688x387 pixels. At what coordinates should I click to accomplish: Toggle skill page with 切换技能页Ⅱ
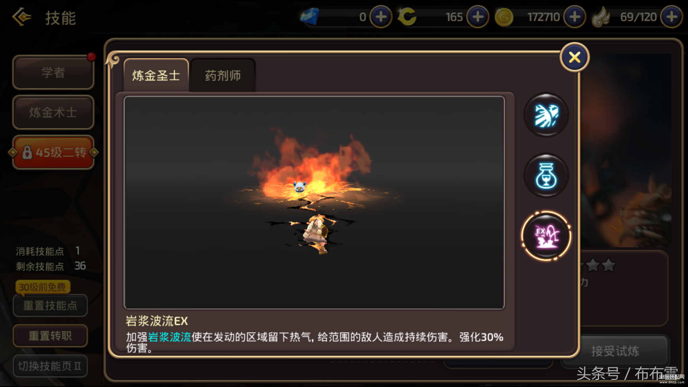(50, 366)
